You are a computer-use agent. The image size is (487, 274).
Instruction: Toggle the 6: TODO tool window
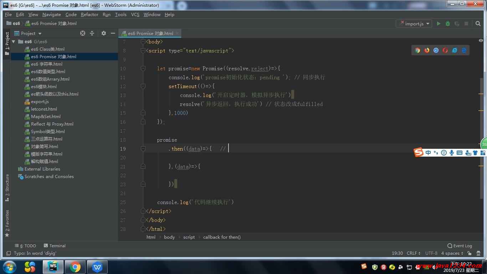tap(25, 246)
